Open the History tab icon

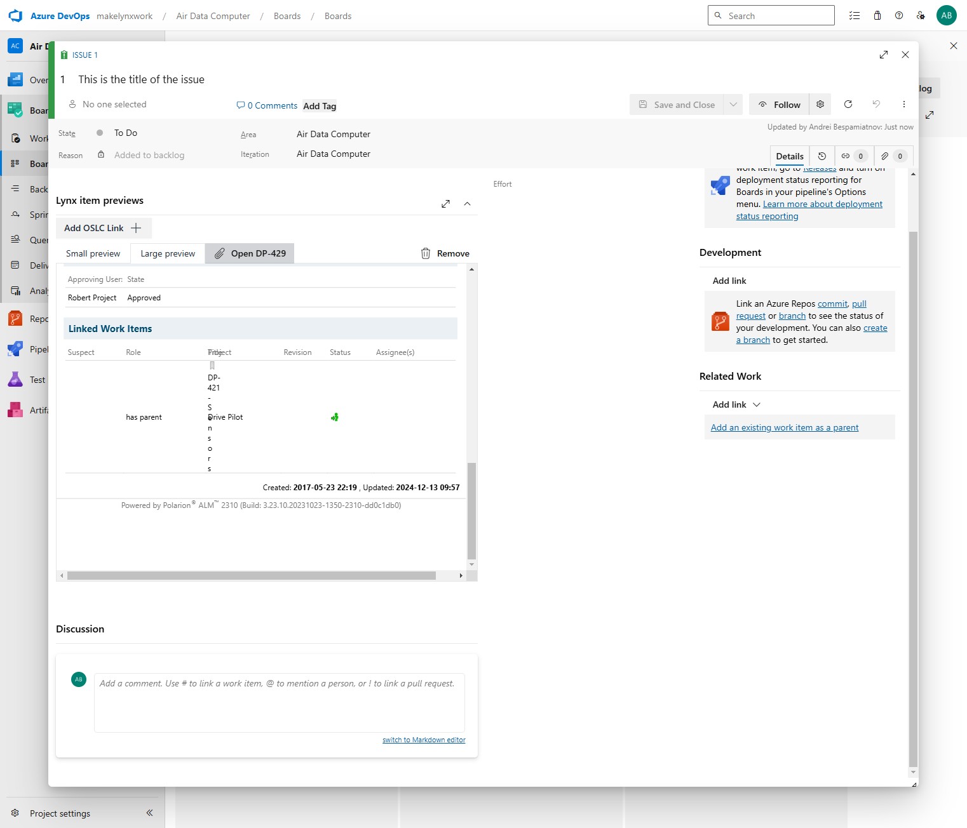point(822,156)
